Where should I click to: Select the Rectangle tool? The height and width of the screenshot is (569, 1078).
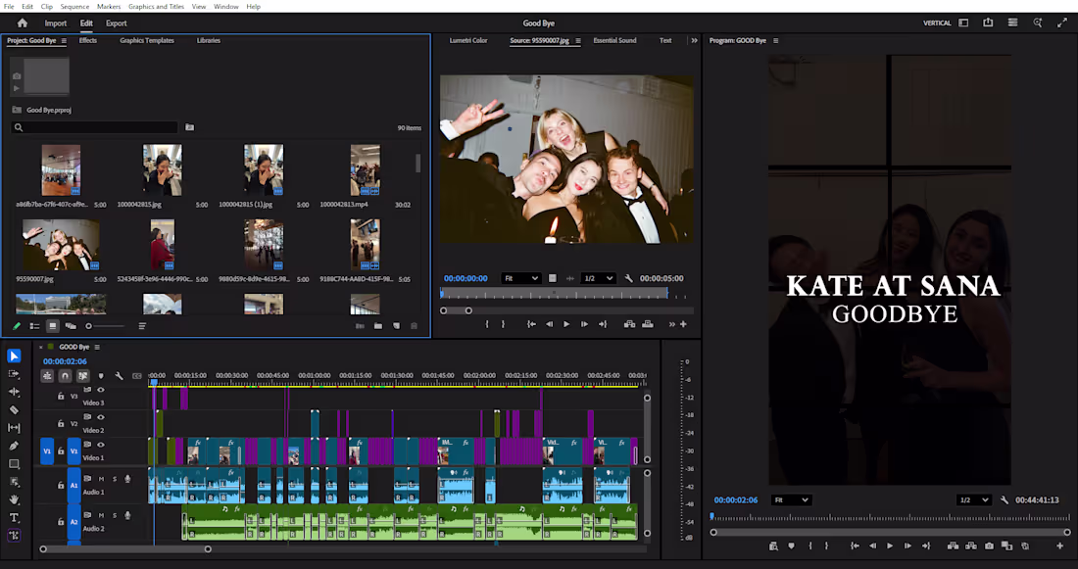tap(14, 464)
